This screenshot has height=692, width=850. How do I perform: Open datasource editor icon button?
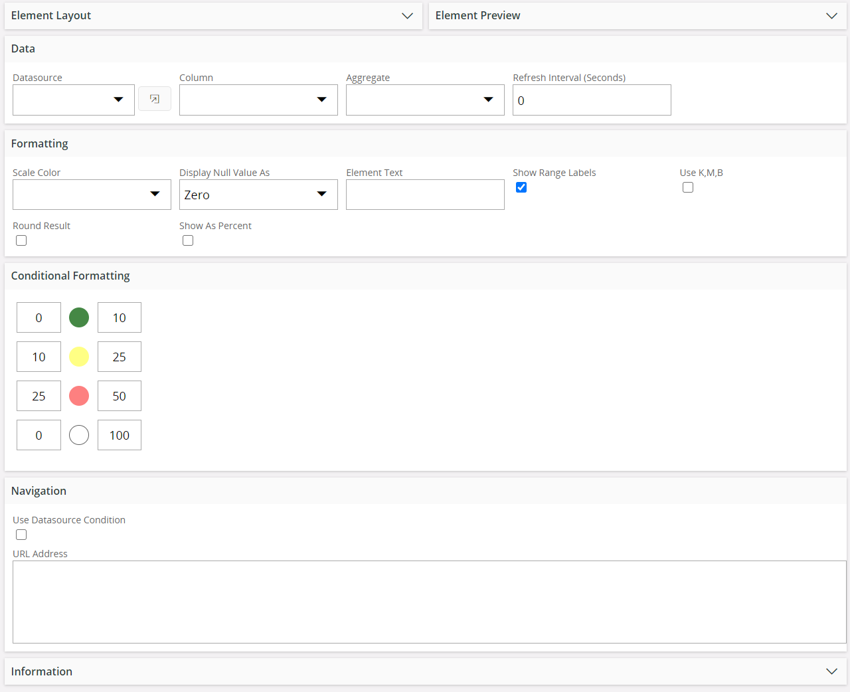pos(155,99)
